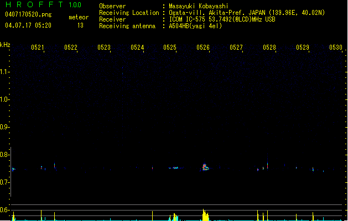
Task: Click the date stamp 04.07.17 05:20
Action: 28,25
